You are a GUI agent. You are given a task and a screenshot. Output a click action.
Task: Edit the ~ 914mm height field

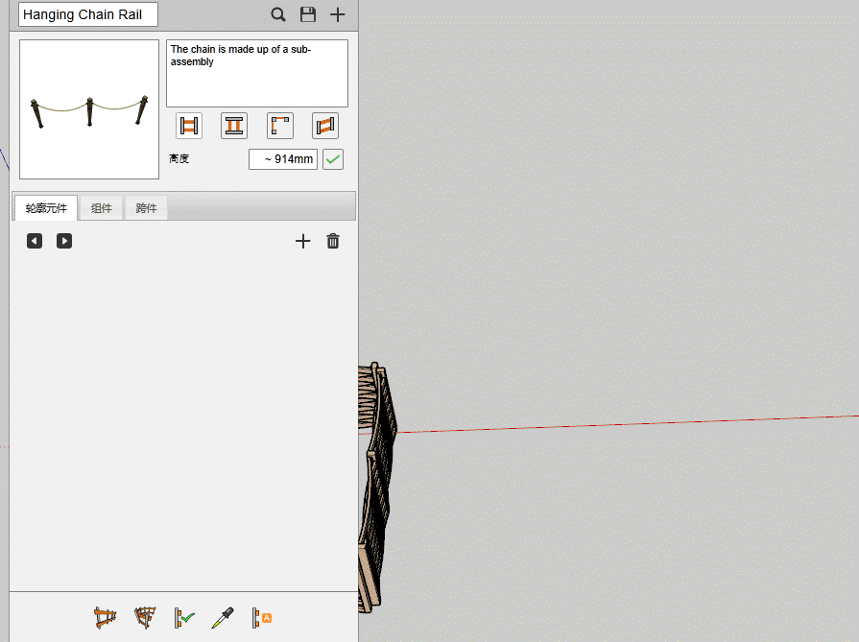[x=283, y=159]
